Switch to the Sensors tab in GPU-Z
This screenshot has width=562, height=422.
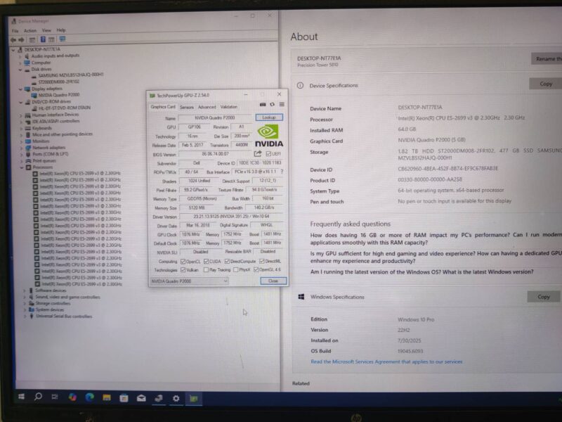click(x=186, y=108)
